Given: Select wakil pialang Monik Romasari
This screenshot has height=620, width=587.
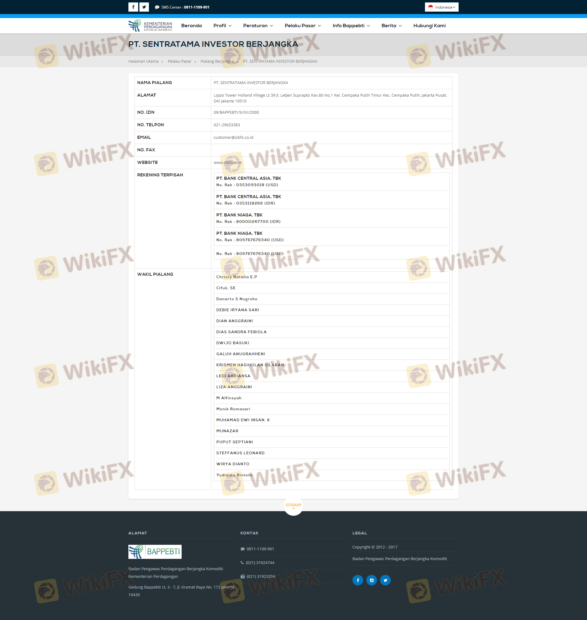Looking at the screenshot, I should tap(331, 409).
